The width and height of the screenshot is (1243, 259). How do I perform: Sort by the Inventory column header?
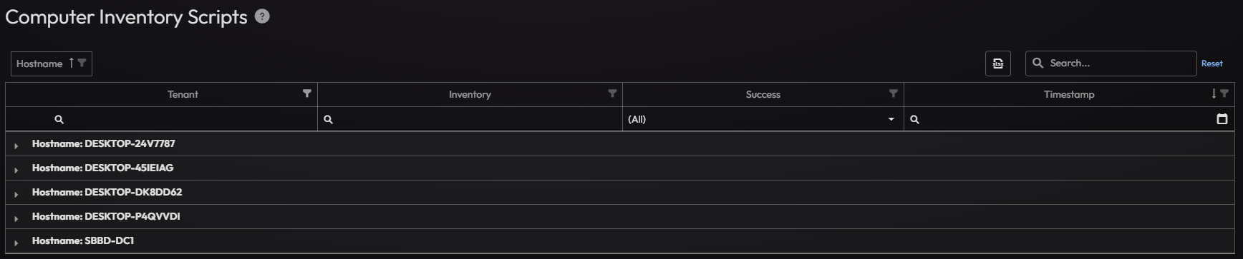(x=470, y=94)
